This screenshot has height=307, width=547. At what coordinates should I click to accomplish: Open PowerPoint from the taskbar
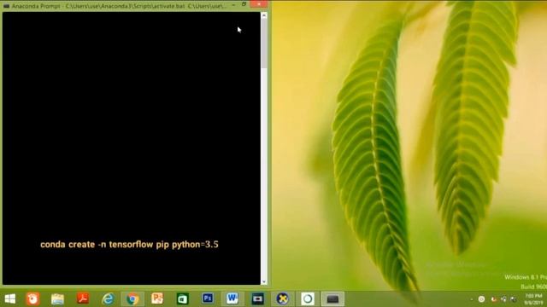click(x=157, y=298)
